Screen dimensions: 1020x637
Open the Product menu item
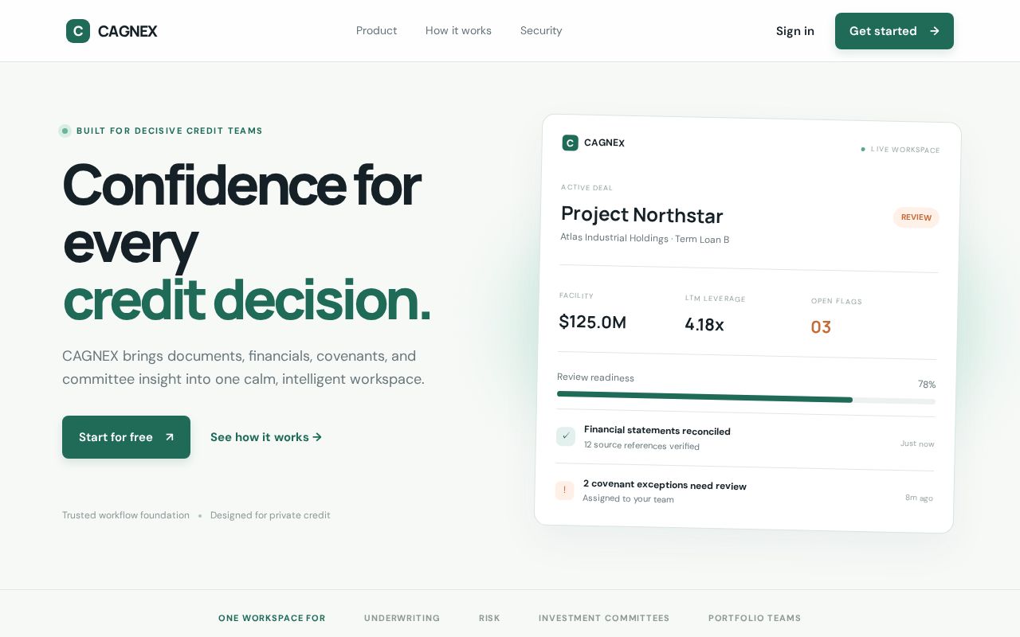pyautogui.click(x=376, y=30)
